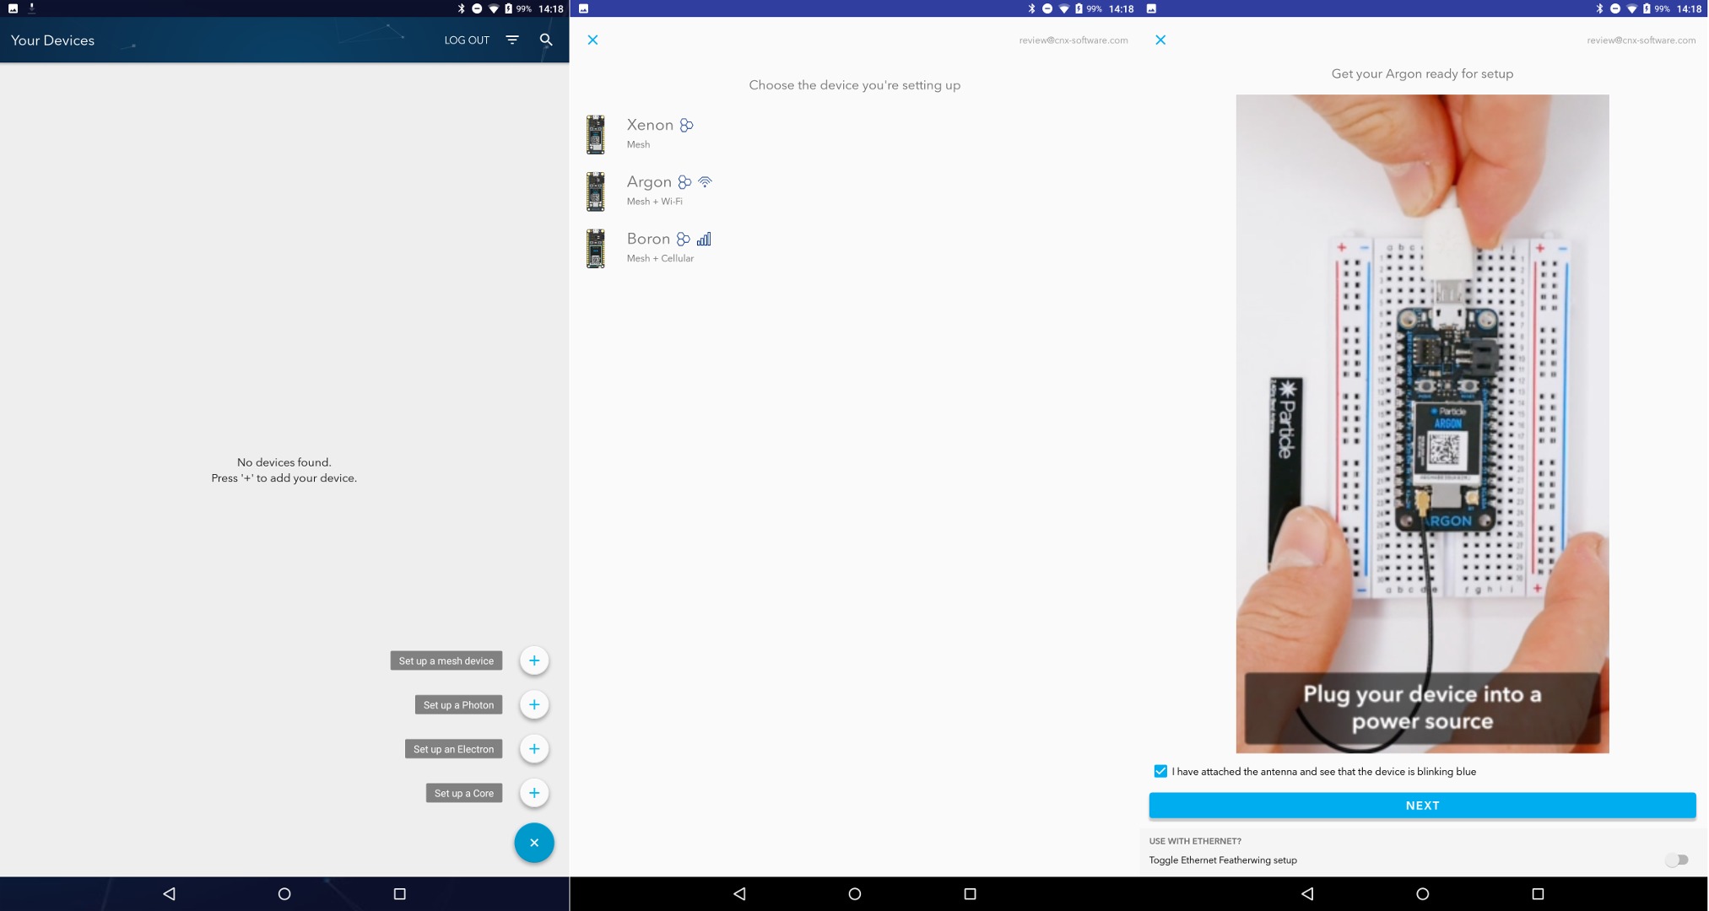Select the 'Set up a mesh device' label
The width and height of the screenshot is (1709, 911).
(446, 660)
